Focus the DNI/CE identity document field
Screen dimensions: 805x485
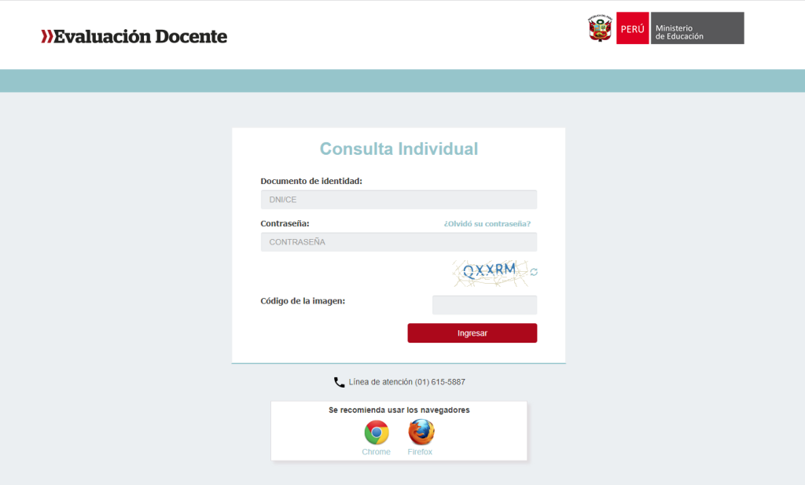399,200
